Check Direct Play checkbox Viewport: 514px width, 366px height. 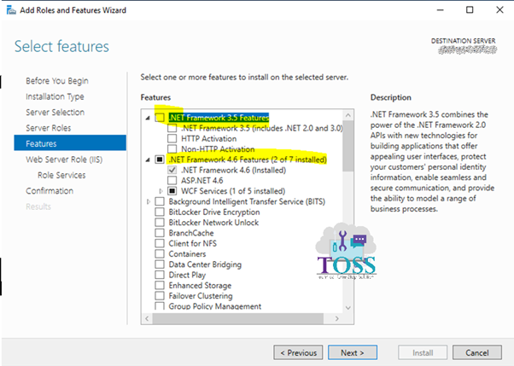pyautogui.click(x=160, y=275)
